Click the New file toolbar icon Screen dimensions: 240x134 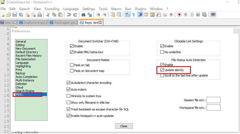click(2, 15)
